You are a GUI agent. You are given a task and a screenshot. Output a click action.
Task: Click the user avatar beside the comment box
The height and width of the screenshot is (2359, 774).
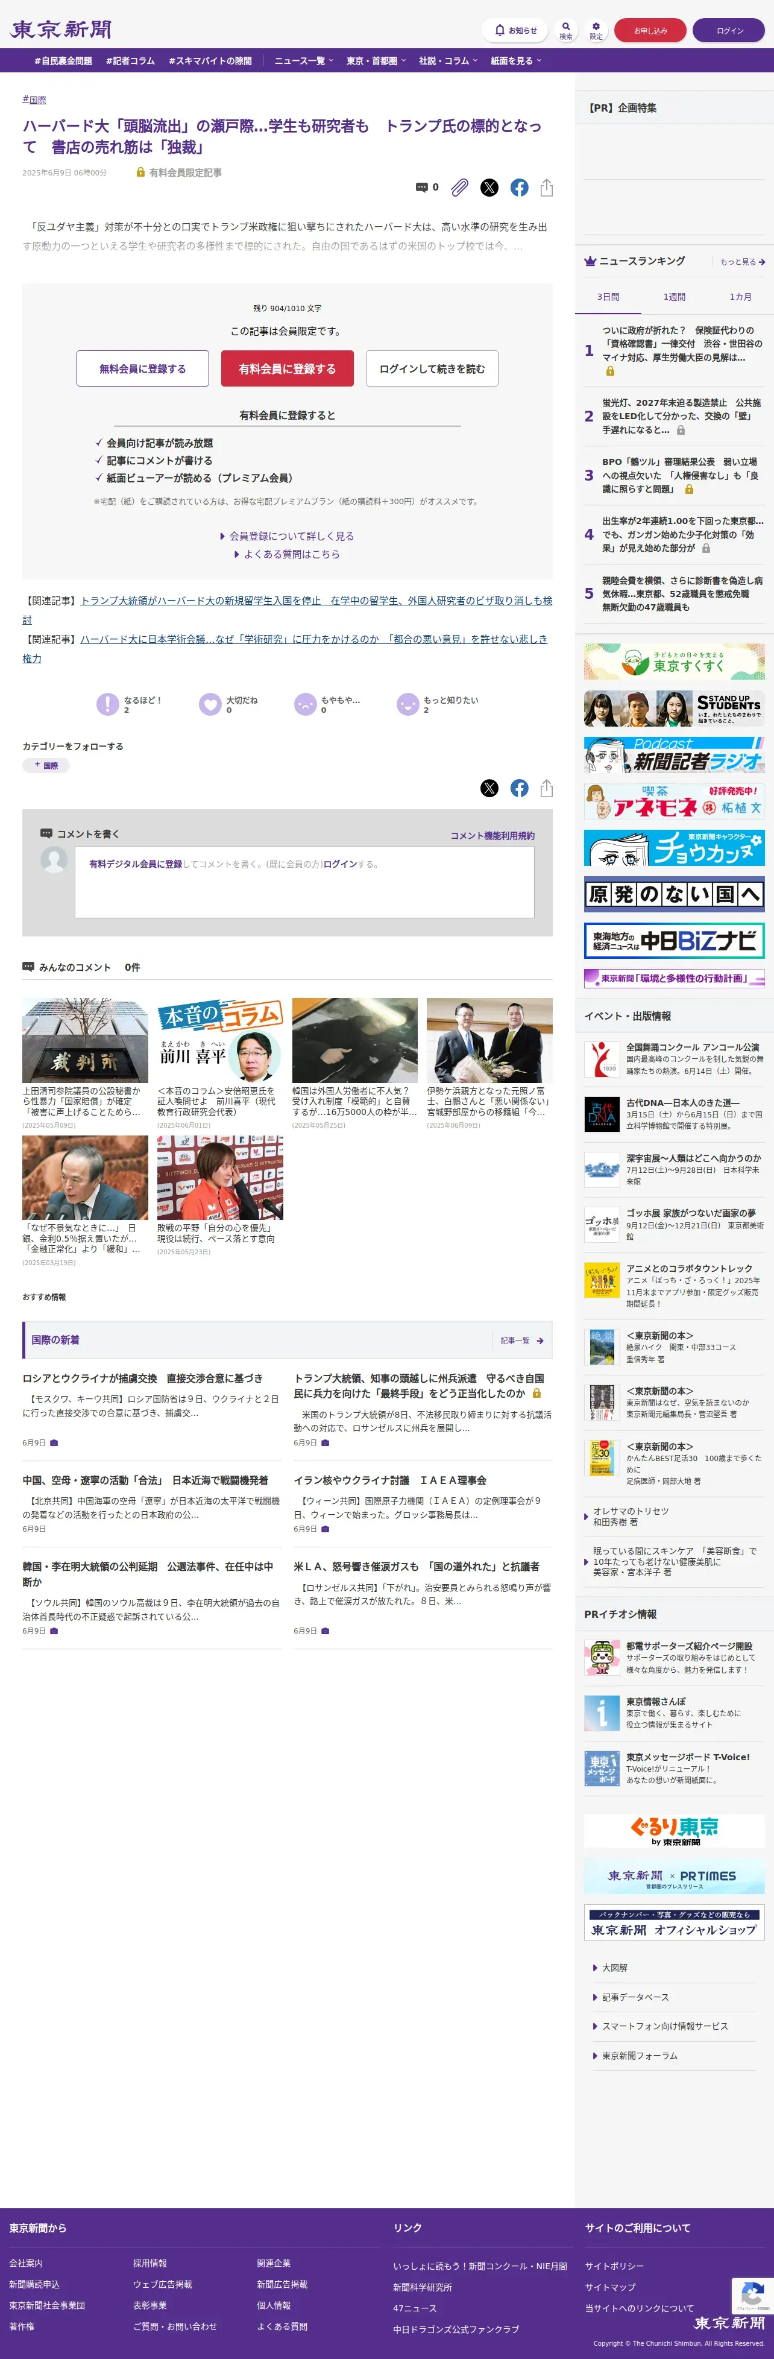coord(54,859)
